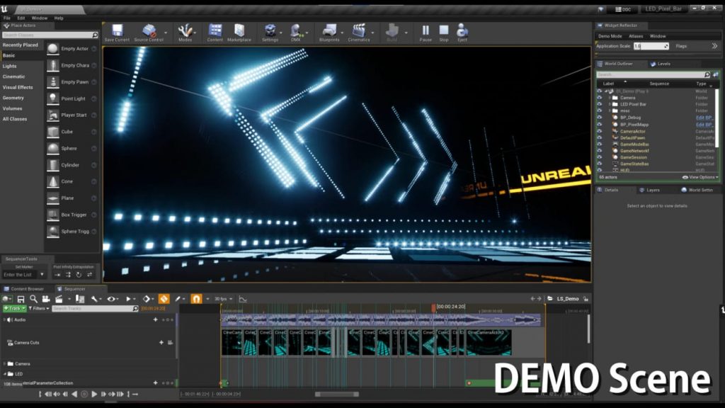Eject from the player controller
Viewport: 725px width, 408px height.
coord(462,30)
